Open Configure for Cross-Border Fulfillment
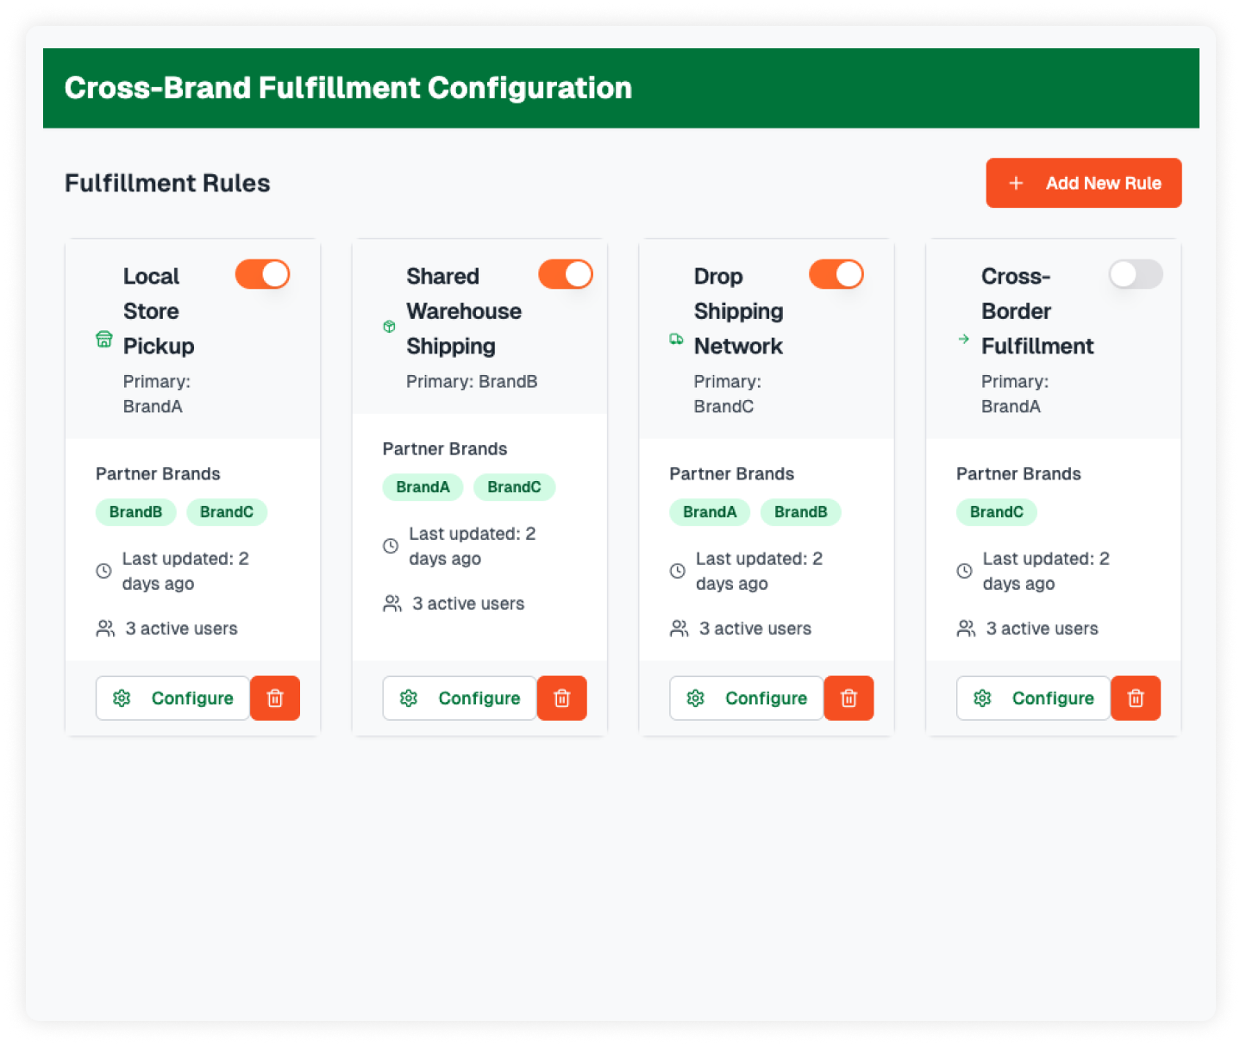The width and height of the screenshot is (1240, 1045). click(x=1034, y=698)
